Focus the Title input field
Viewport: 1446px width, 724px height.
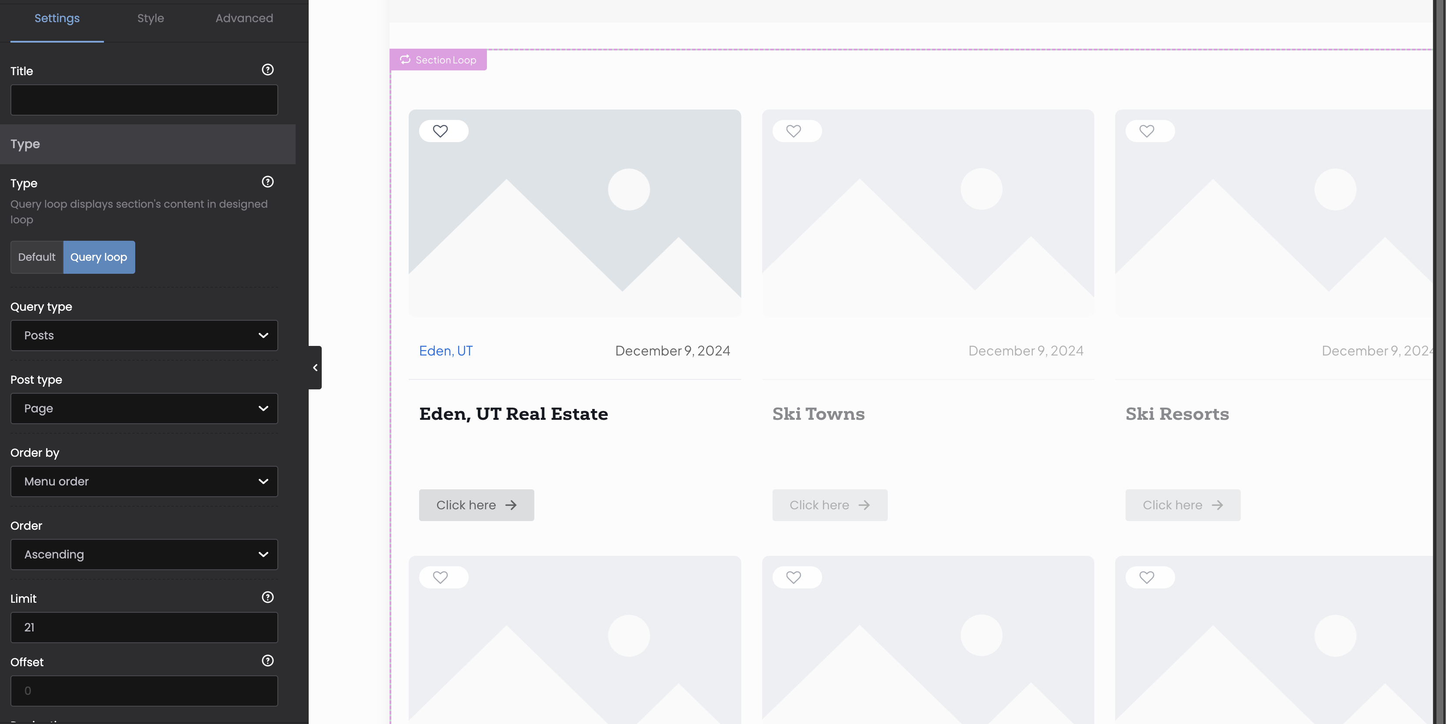[x=144, y=100]
